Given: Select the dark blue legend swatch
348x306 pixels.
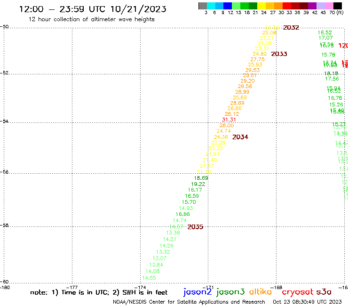Looking at the screenshot, I should [x=228, y=6].
